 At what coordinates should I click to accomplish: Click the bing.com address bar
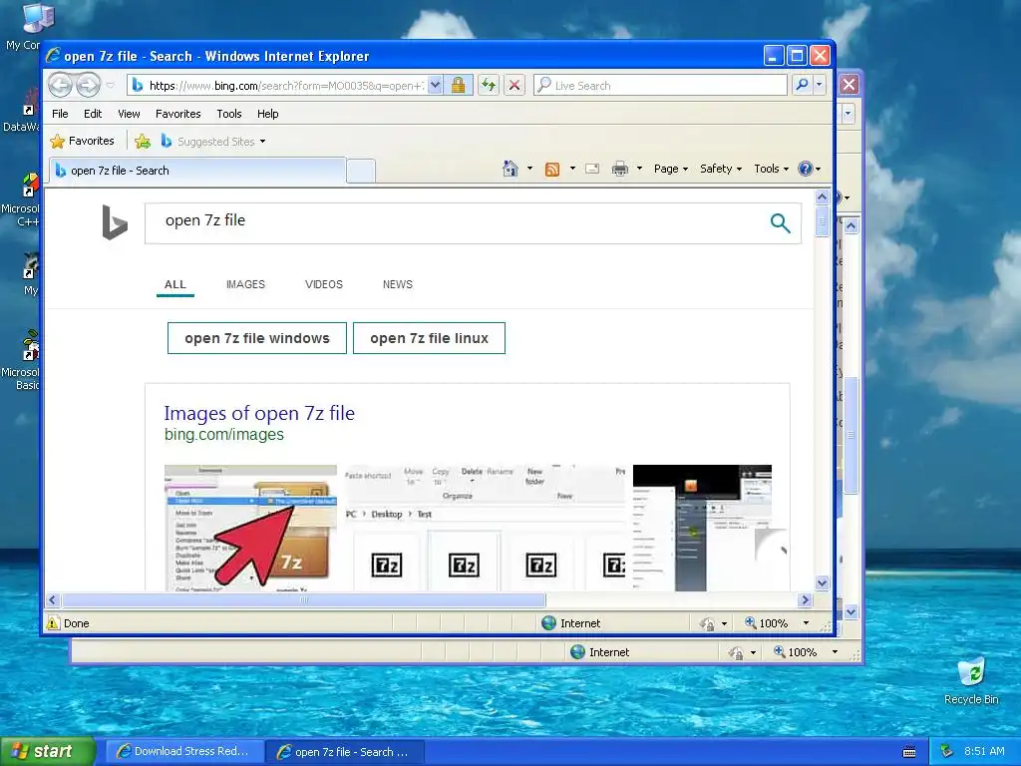click(278, 86)
